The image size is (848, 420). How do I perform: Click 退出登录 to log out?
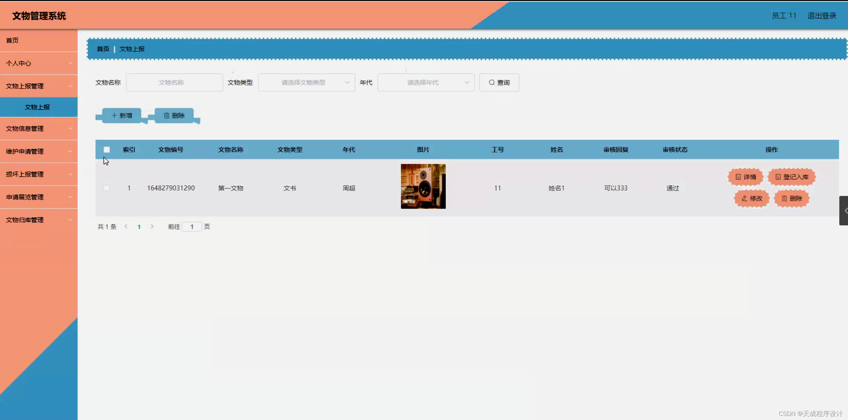pyautogui.click(x=821, y=15)
